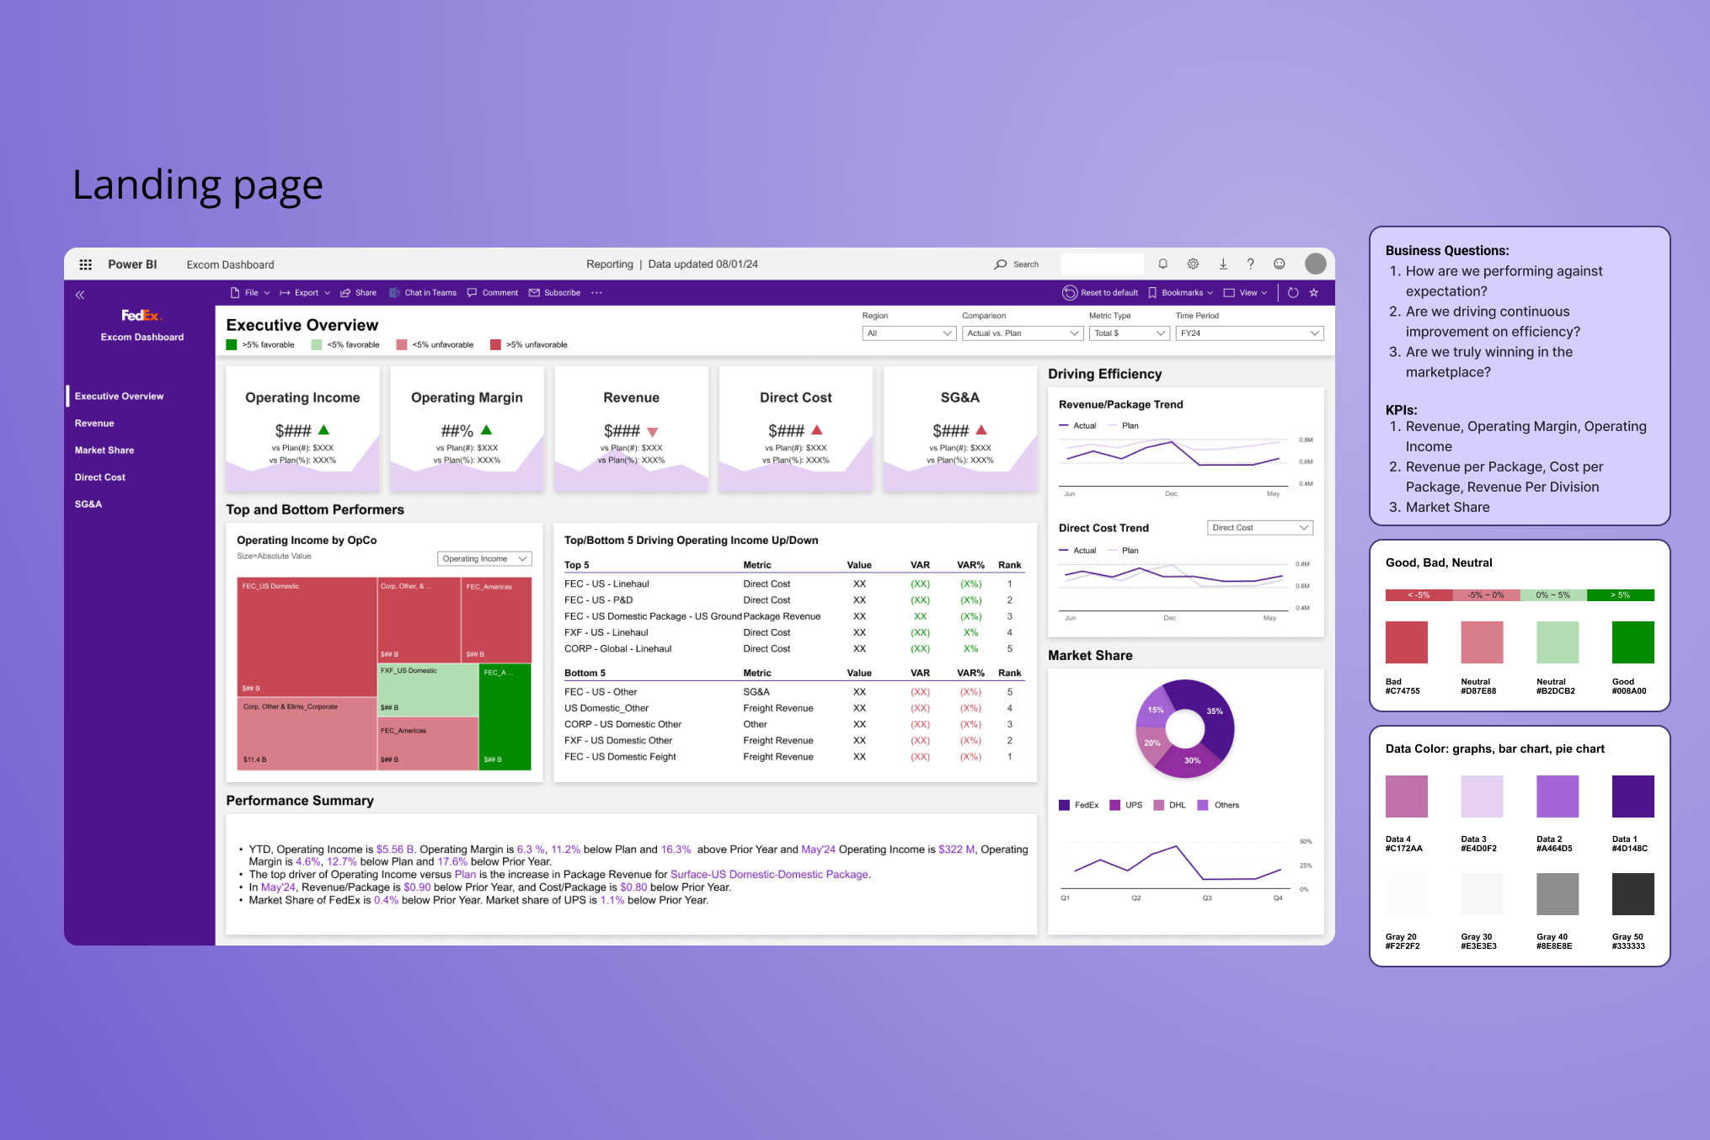Go to Market Share page in sidebar

(x=104, y=450)
